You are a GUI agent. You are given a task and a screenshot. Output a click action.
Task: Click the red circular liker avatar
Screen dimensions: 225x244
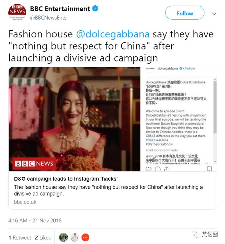click(x=85, y=238)
